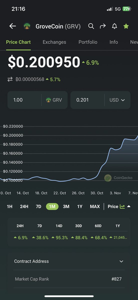Tap the $0.220000 axis label

(13, 126)
